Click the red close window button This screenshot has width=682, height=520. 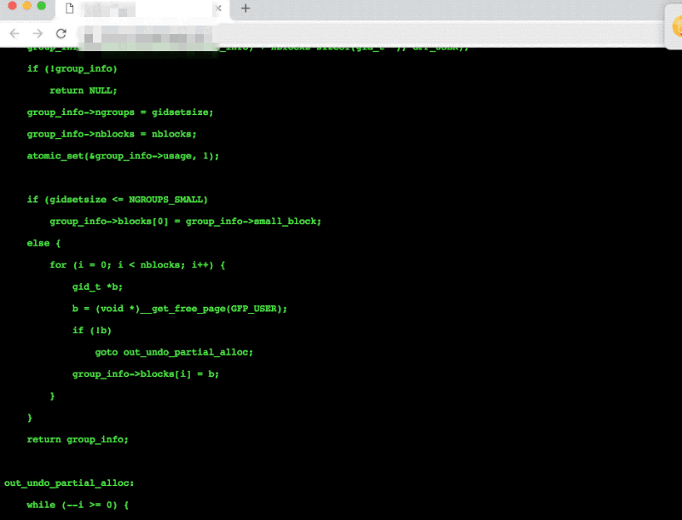(x=12, y=6)
